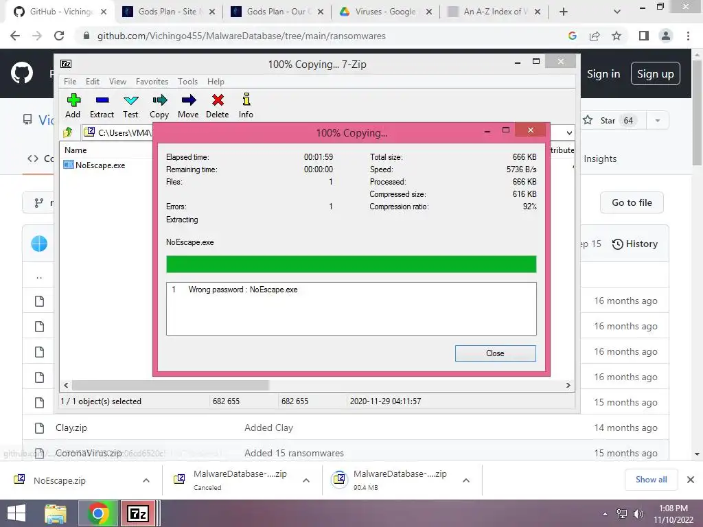
Task: Share this page from the address bar
Action: [x=595, y=36]
